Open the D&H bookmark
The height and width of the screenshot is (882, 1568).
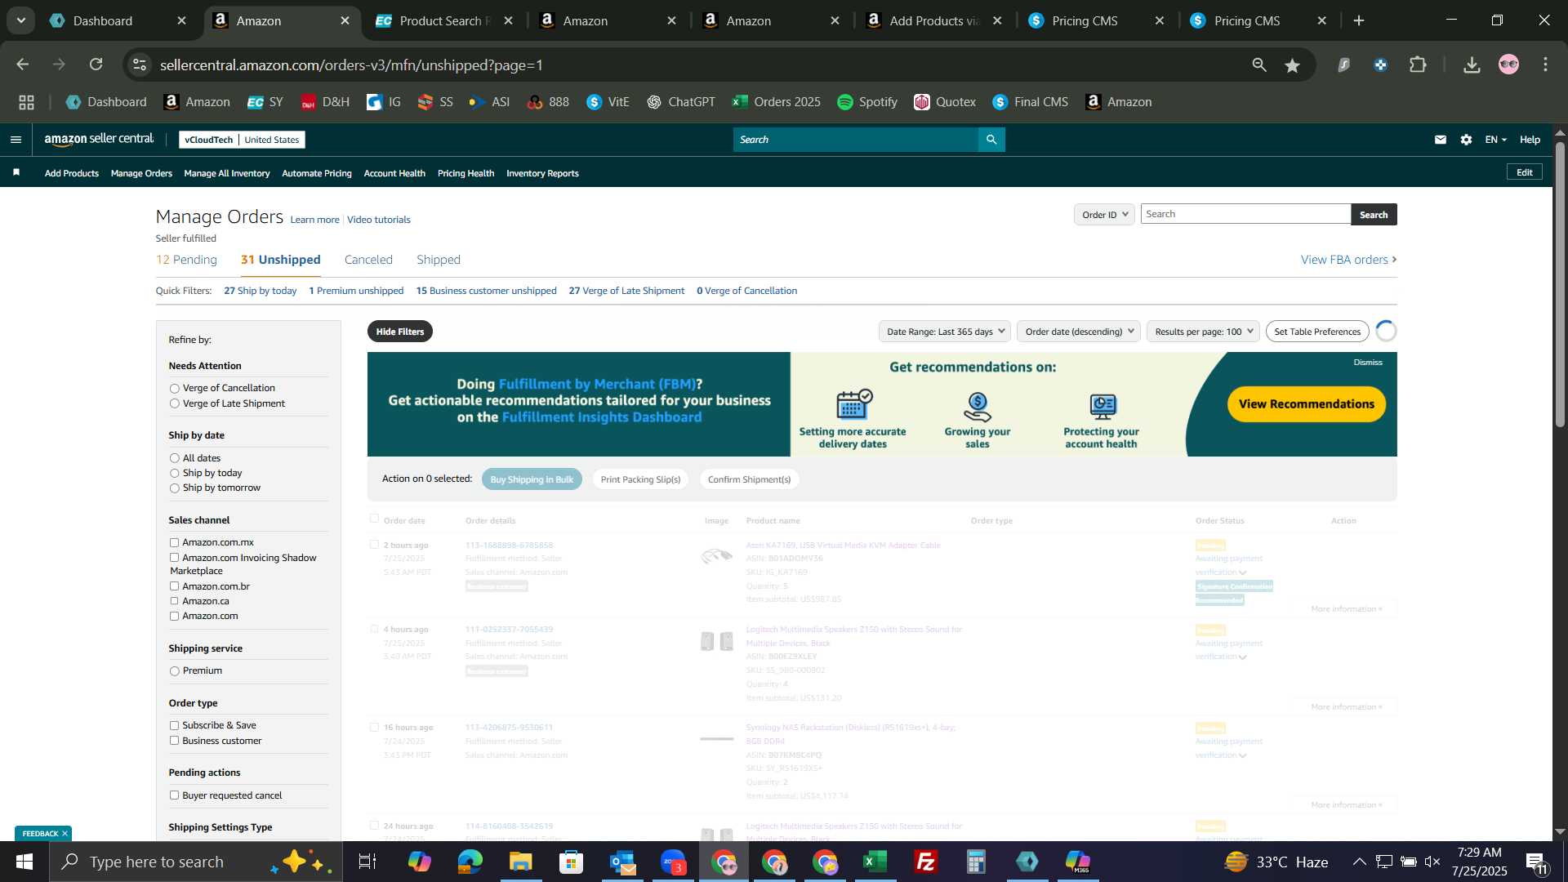coord(324,102)
